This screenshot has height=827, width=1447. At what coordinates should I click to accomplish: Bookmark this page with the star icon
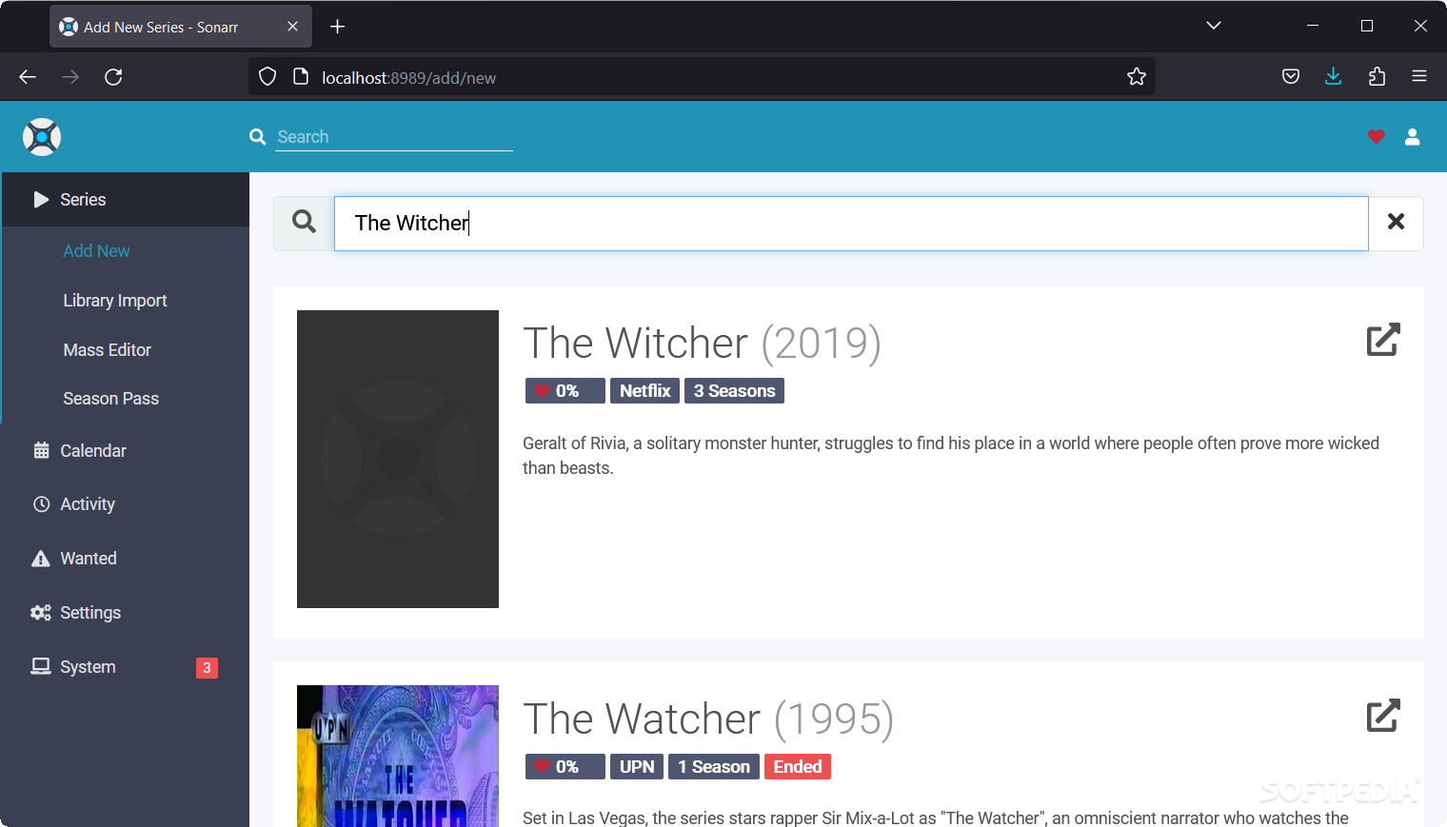pyautogui.click(x=1137, y=77)
